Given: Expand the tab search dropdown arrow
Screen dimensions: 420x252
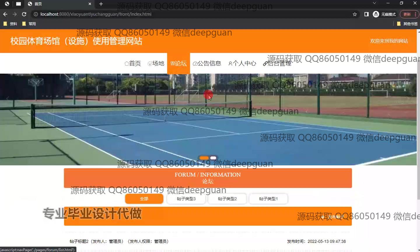Looking at the screenshot, I should 374,3.
